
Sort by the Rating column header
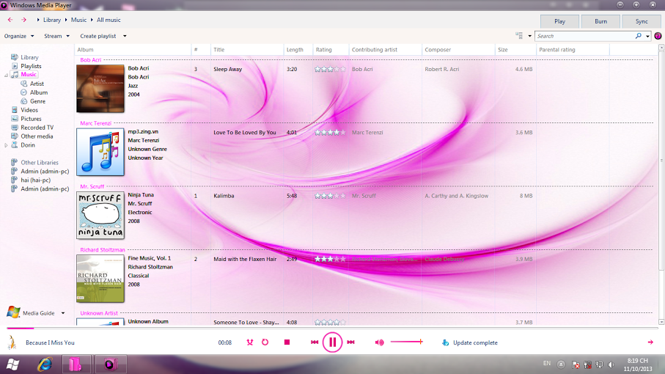331,50
